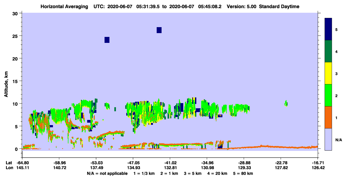Click the altitude tick label 30

16,13
